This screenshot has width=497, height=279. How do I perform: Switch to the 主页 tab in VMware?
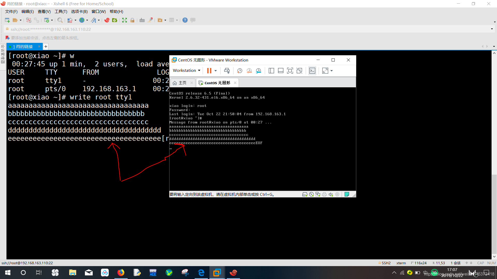pos(182,83)
